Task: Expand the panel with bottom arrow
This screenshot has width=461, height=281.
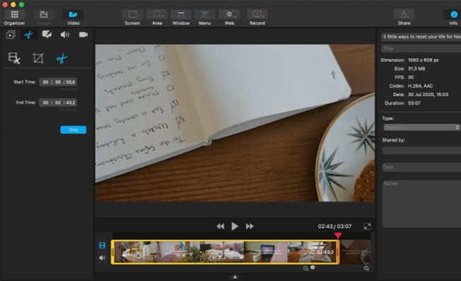Action: (235, 277)
